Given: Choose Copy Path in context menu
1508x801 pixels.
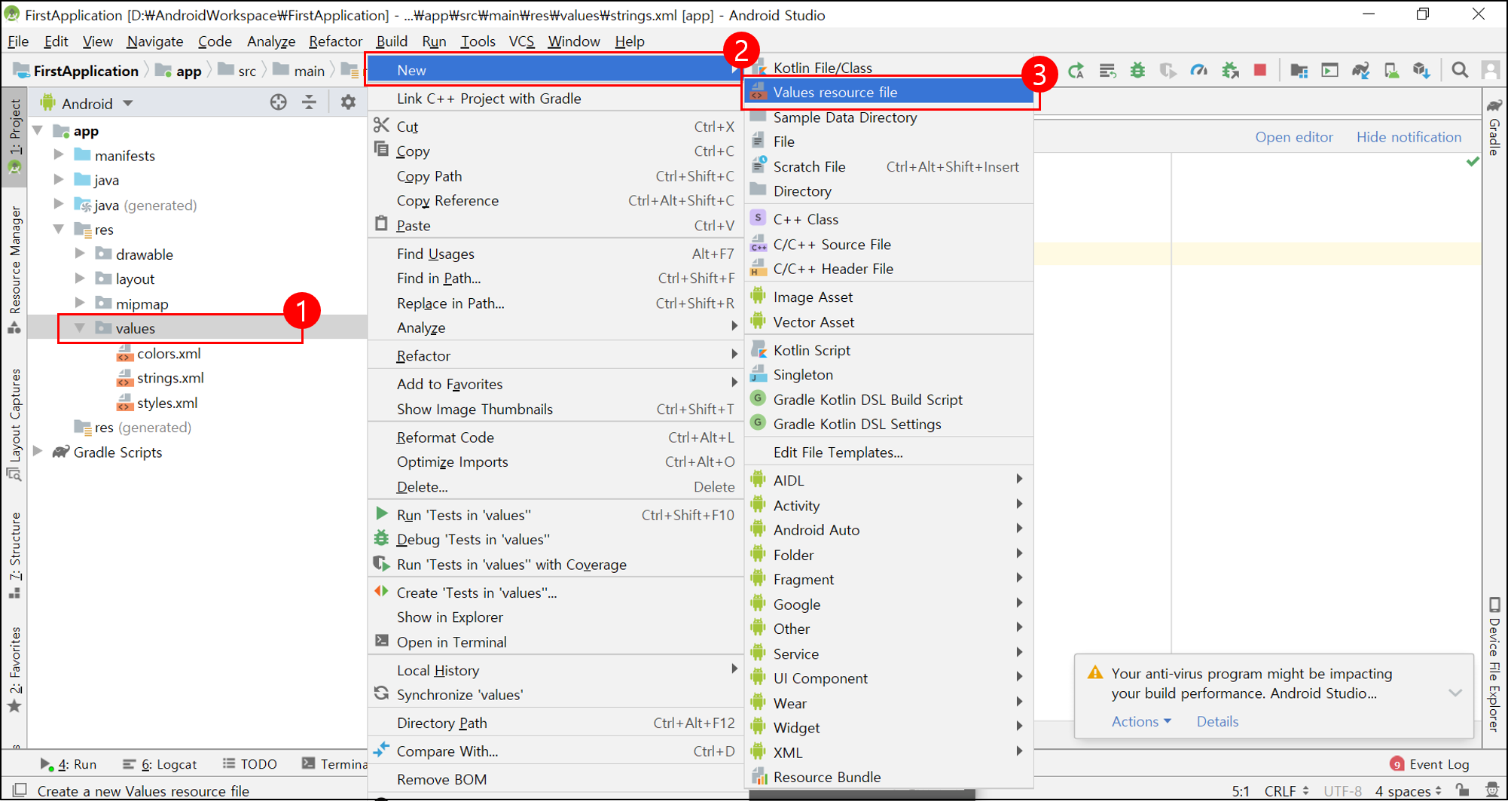Looking at the screenshot, I should (555, 176).
